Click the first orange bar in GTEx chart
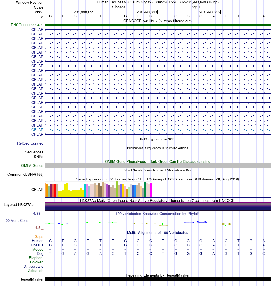271x286 pixels. tap(45, 190)
